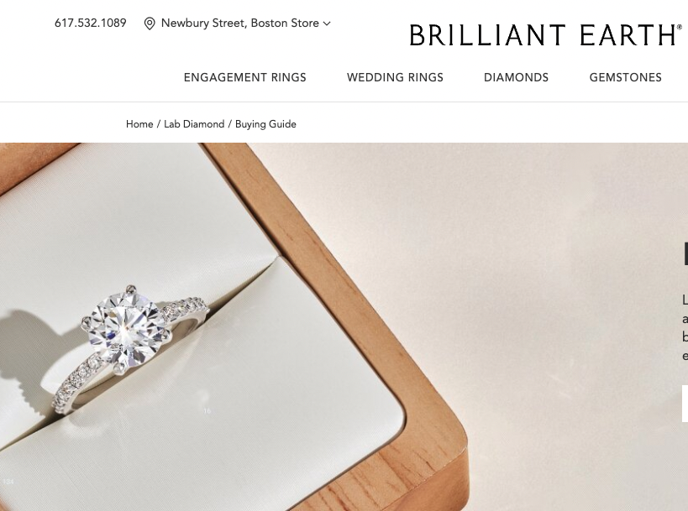The width and height of the screenshot is (688, 511).
Task: Open the Engagement Rings menu
Action: [x=244, y=77]
